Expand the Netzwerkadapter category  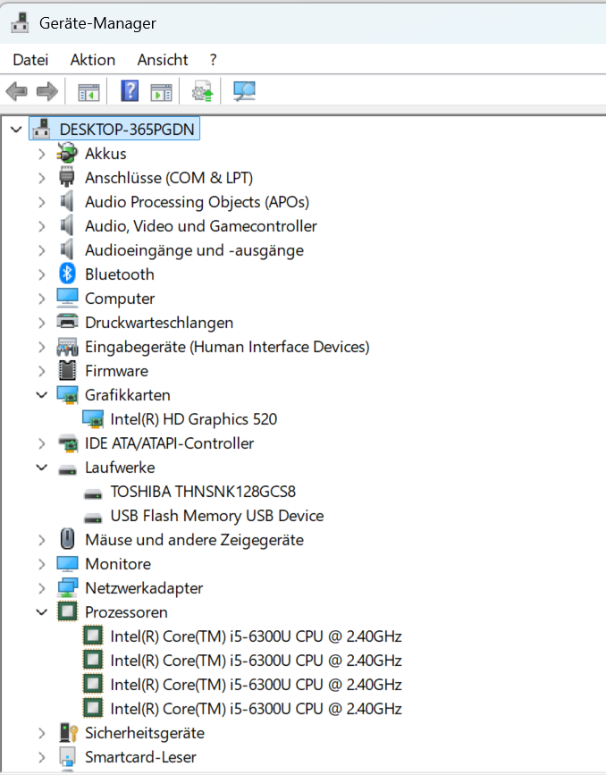point(42,588)
